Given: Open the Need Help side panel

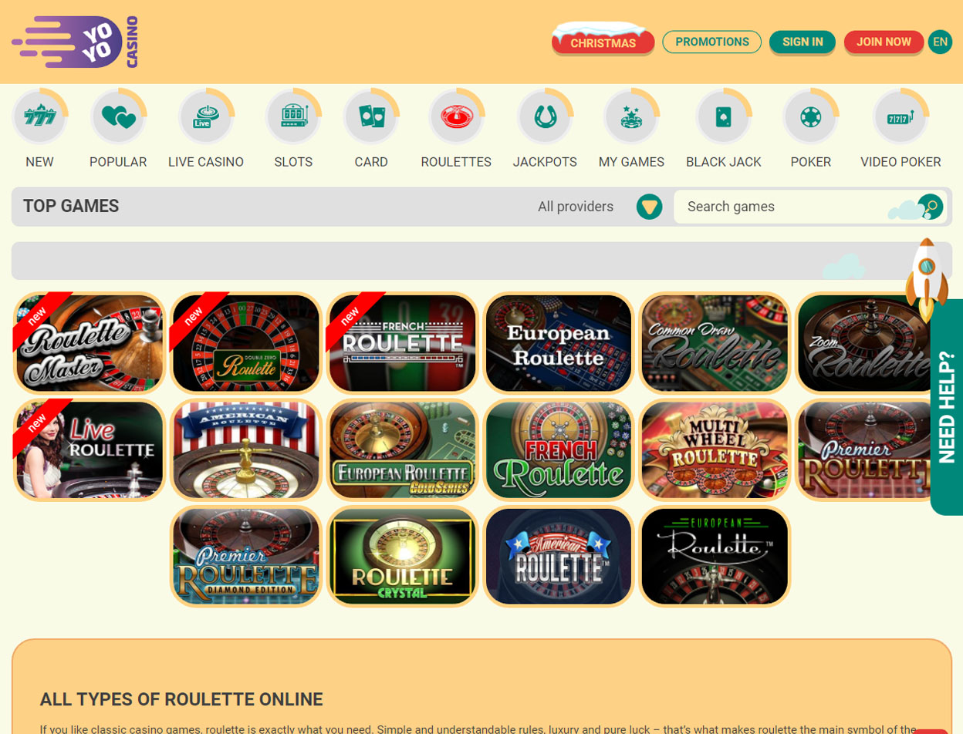Looking at the screenshot, I should click(x=947, y=407).
